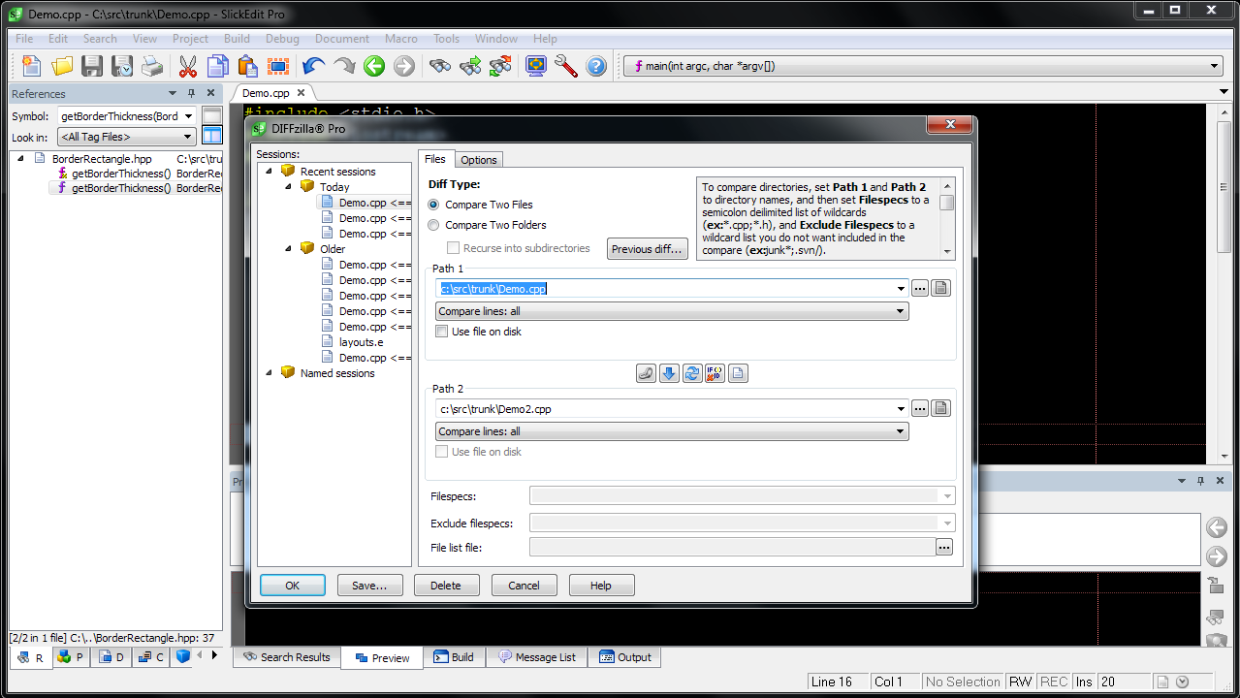Click the Line 16 status bar entry
The width and height of the screenshot is (1240, 698).
coord(838,682)
